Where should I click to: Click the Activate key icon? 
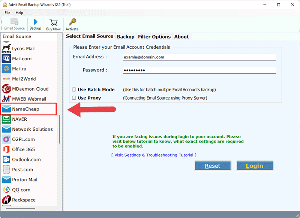pyautogui.click(x=72, y=22)
